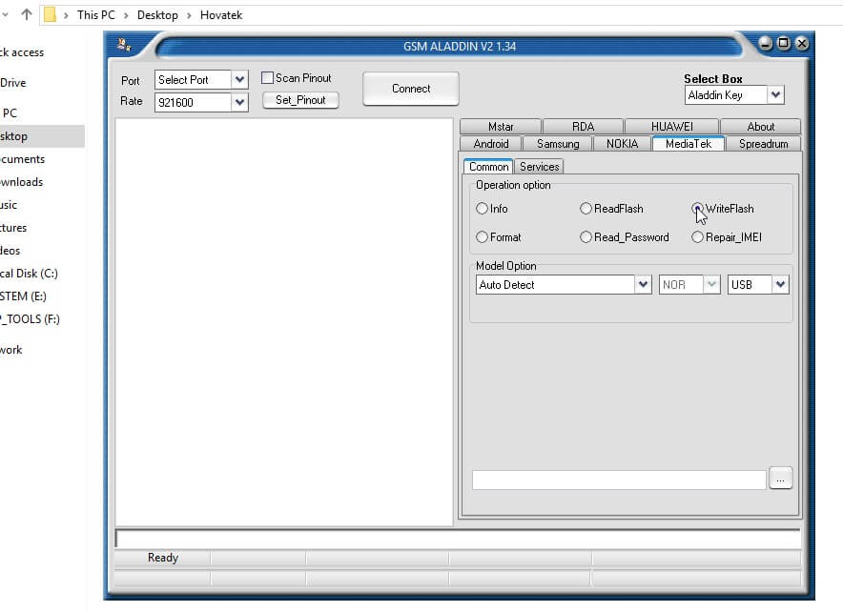The width and height of the screenshot is (843, 612).
Task: Open the Samsung tab
Action: (558, 144)
